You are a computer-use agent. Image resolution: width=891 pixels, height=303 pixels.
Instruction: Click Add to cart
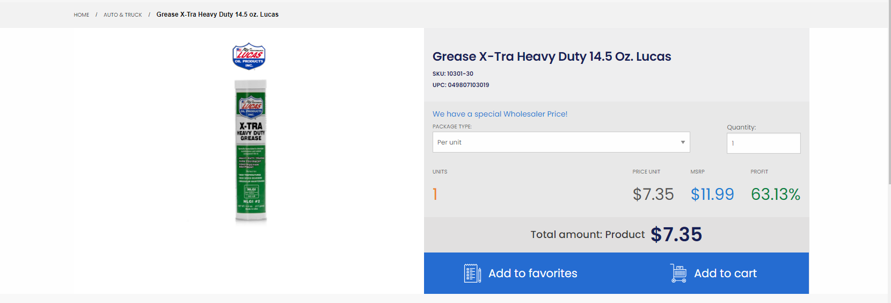click(725, 273)
